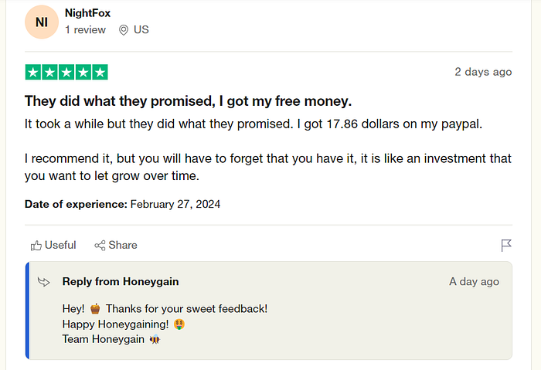
Task: Click the Share button label
Action: pyautogui.click(x=123, y=245)
